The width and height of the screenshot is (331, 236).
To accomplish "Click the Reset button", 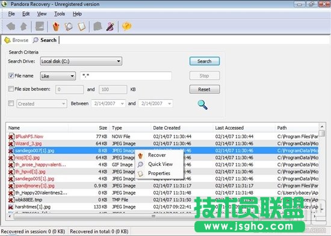I will (x=205, y=89).
